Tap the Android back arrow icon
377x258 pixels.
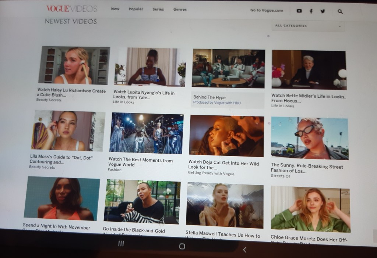point(244,250)
